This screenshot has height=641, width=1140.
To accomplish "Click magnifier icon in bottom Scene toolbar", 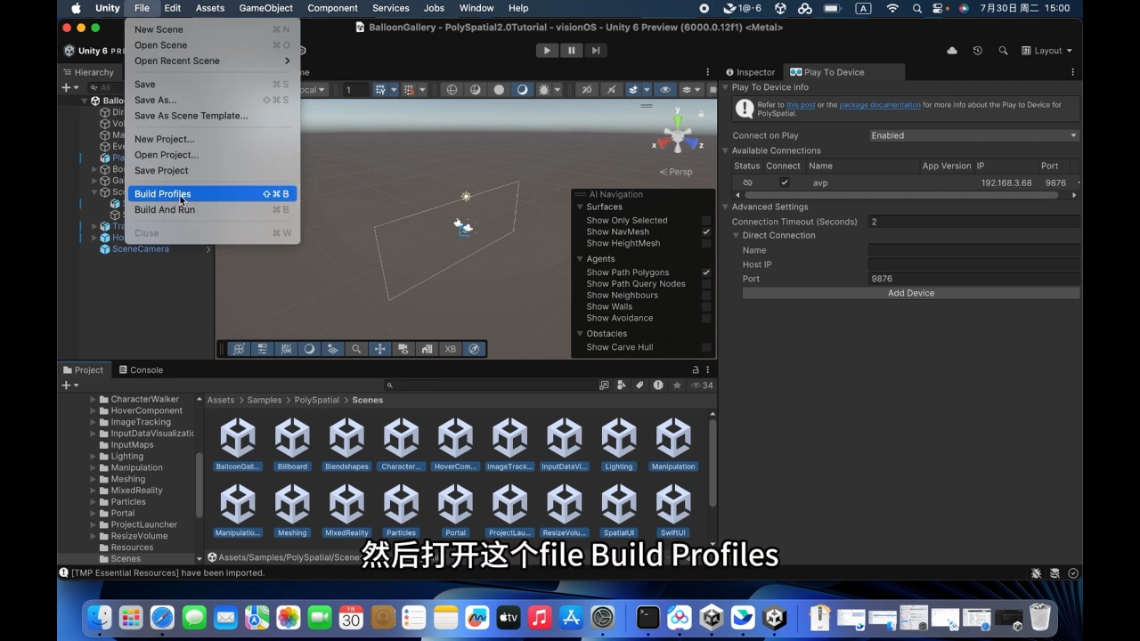I will coord(356,349).
